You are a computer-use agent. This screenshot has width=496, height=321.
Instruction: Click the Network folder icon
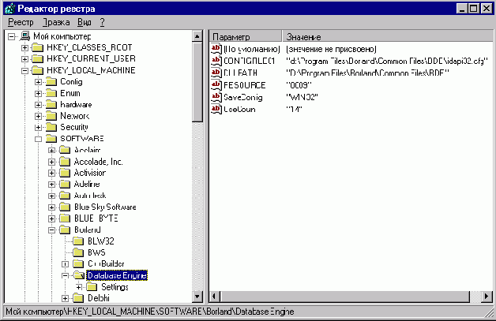51,116
